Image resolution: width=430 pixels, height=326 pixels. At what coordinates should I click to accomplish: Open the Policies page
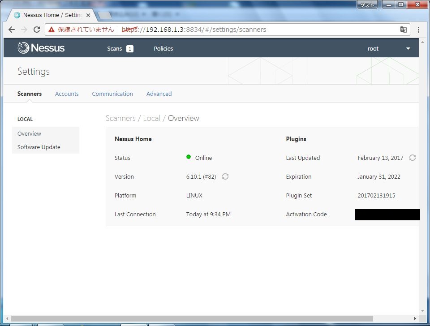click(x=163, y=48)
